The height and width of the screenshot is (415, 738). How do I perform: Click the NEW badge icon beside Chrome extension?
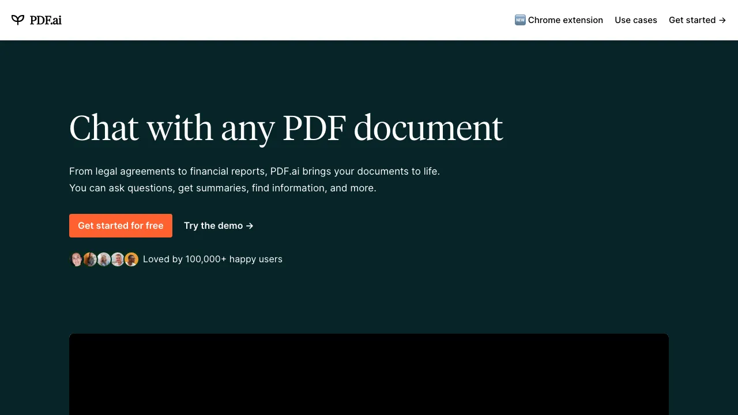tap(520, 20)
